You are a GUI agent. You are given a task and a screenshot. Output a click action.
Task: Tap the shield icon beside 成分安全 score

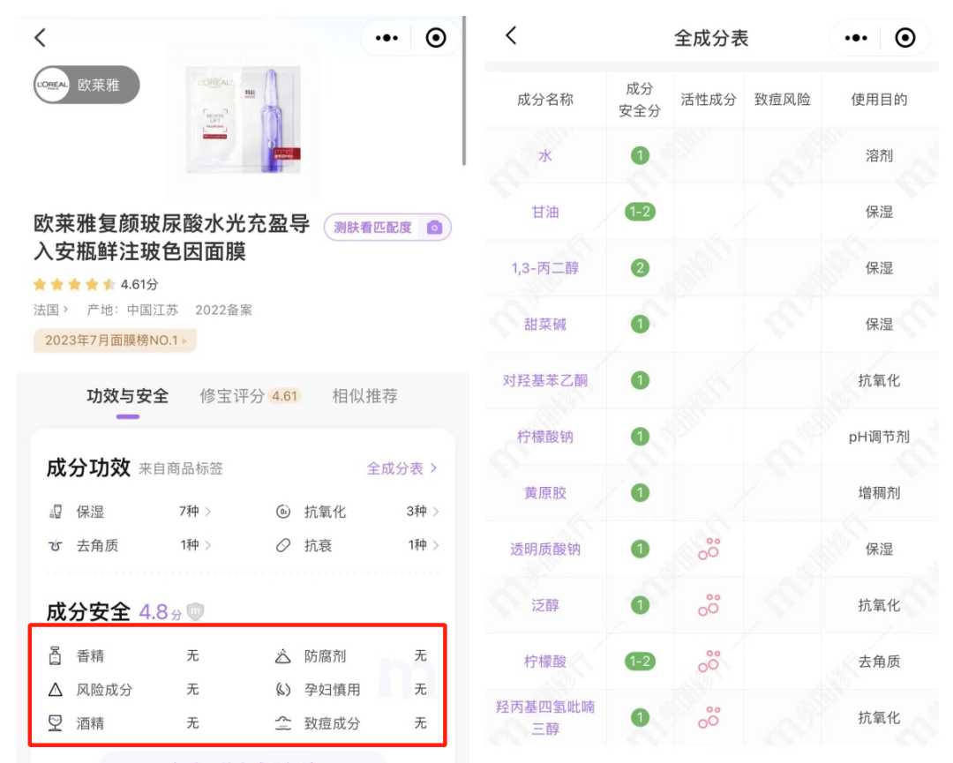coord(195,611)
